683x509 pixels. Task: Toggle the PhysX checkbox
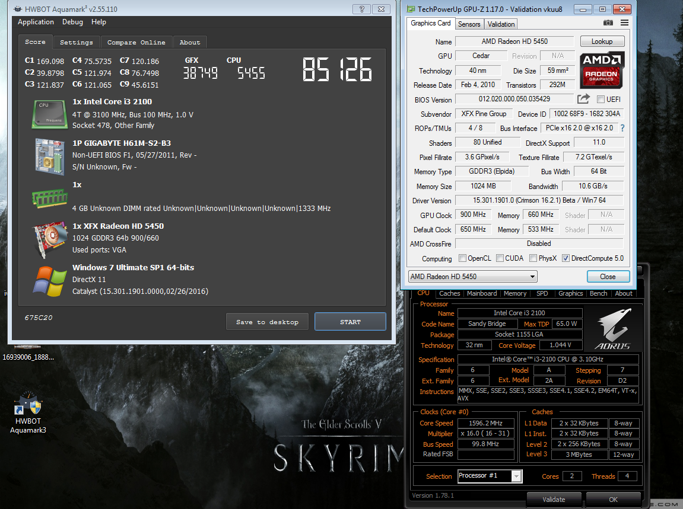[533, 258]
